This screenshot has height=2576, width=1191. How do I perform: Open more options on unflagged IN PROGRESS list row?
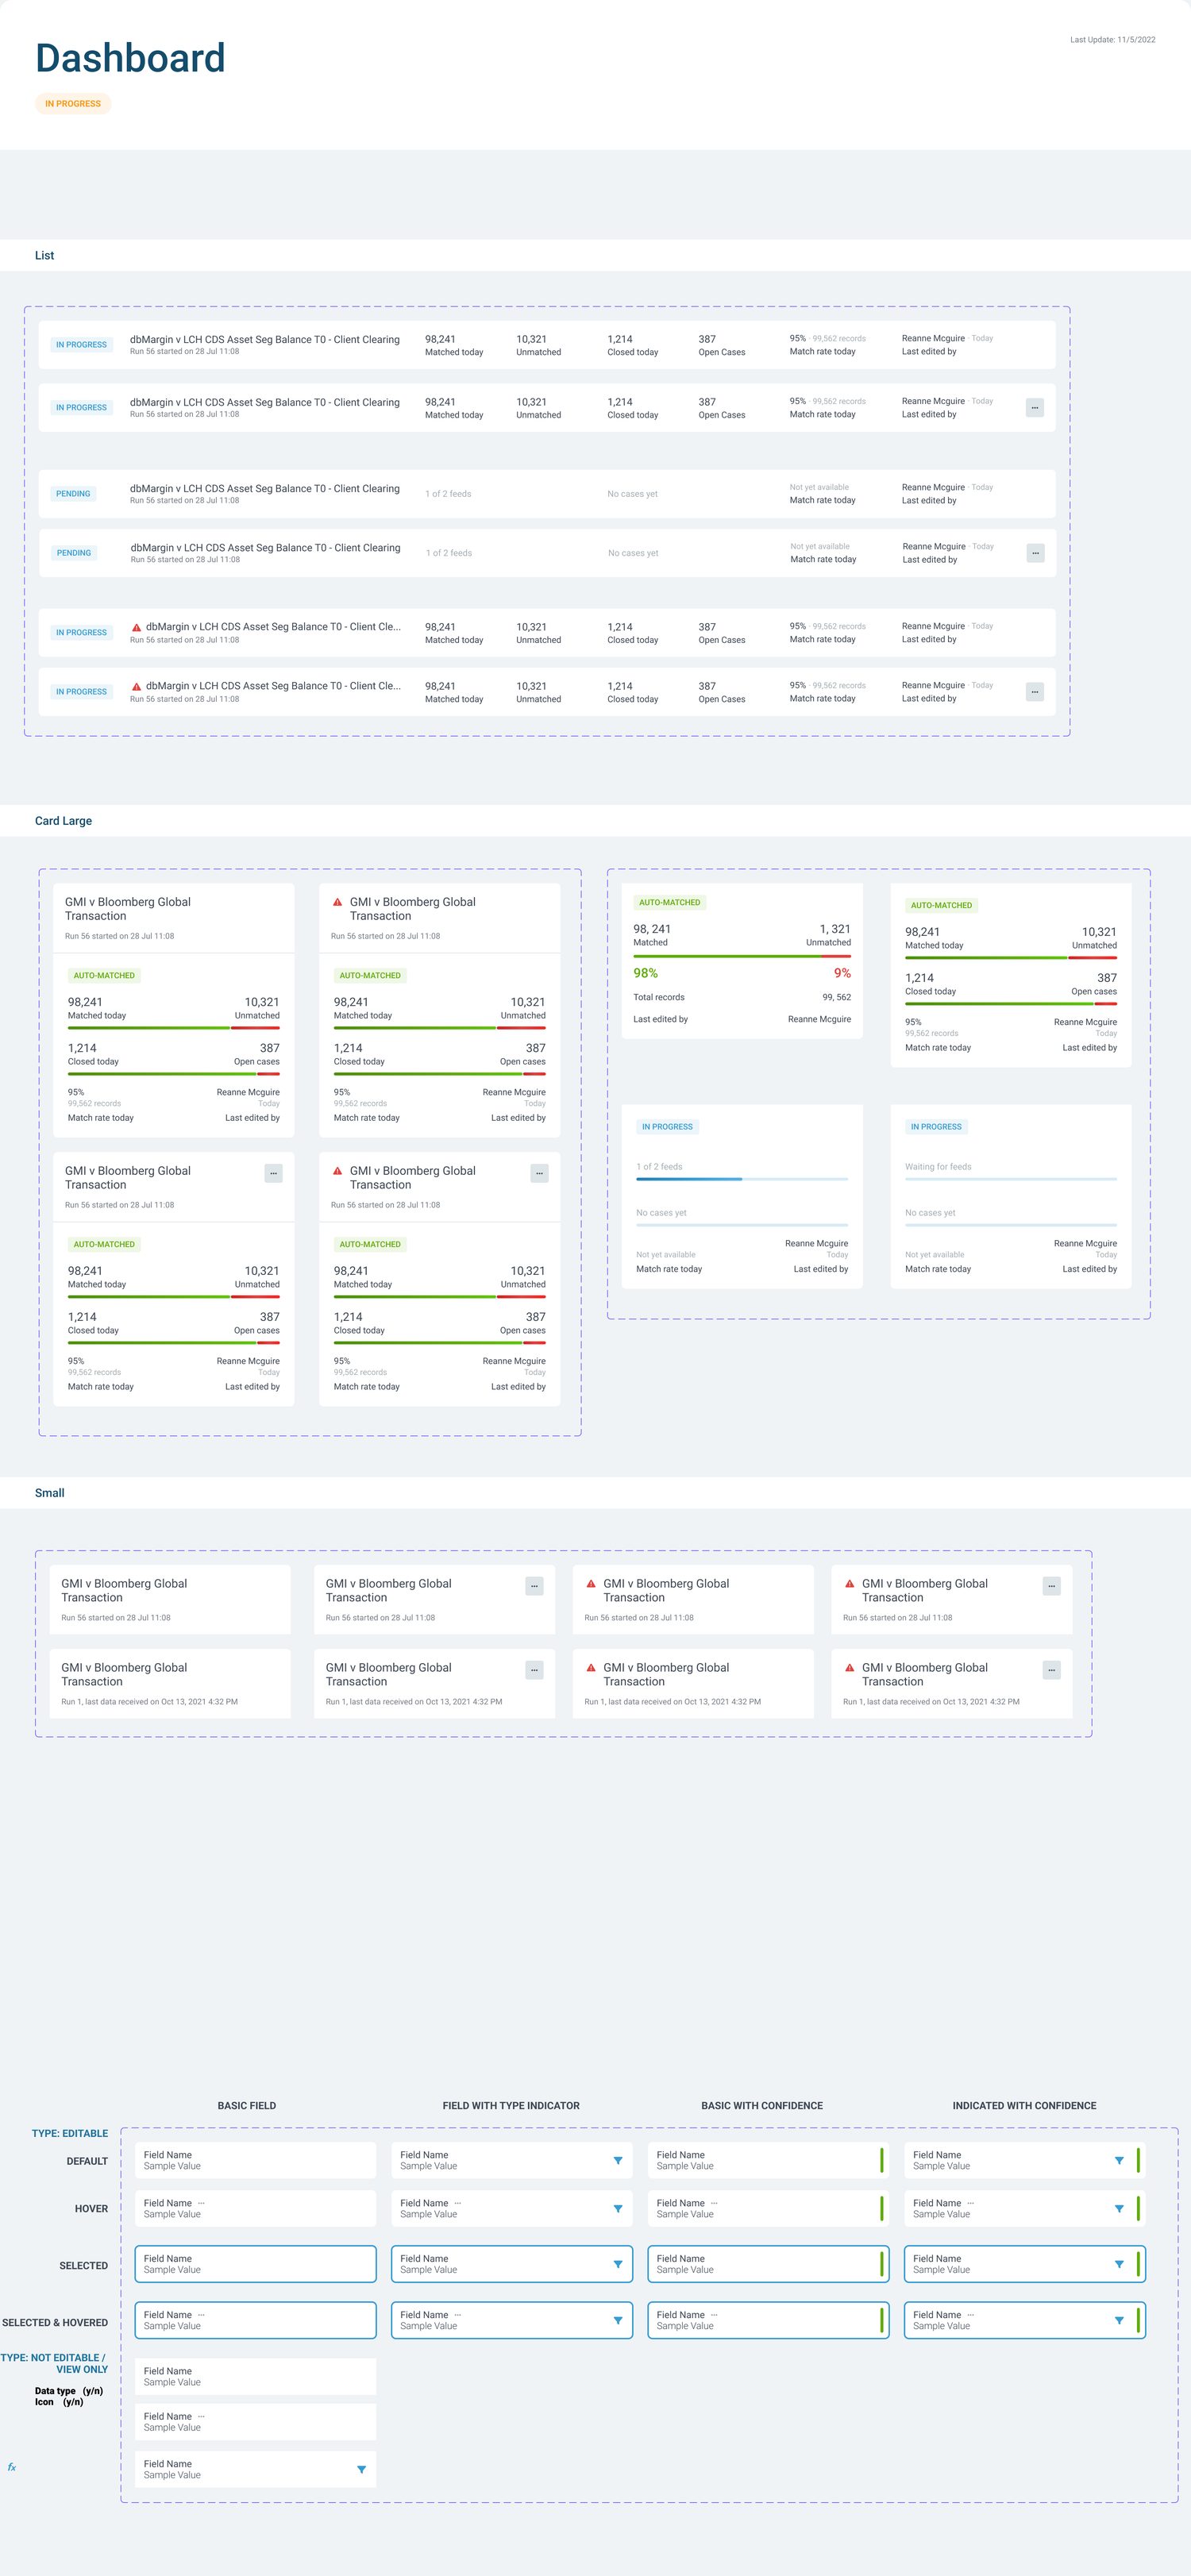tap(1034, 408)
